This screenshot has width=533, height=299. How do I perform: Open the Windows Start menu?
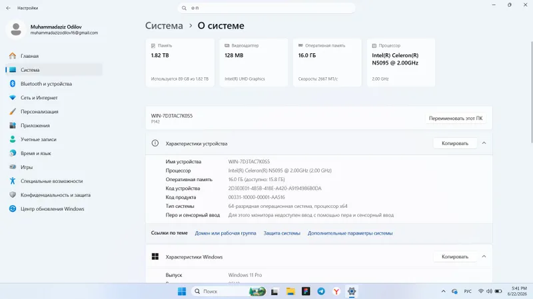click(x=182, y=291)
